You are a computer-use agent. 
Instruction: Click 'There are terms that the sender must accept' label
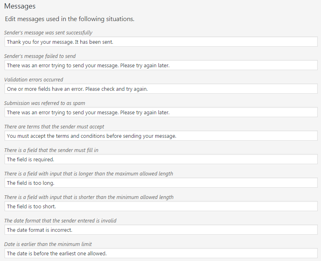point(54,127)
